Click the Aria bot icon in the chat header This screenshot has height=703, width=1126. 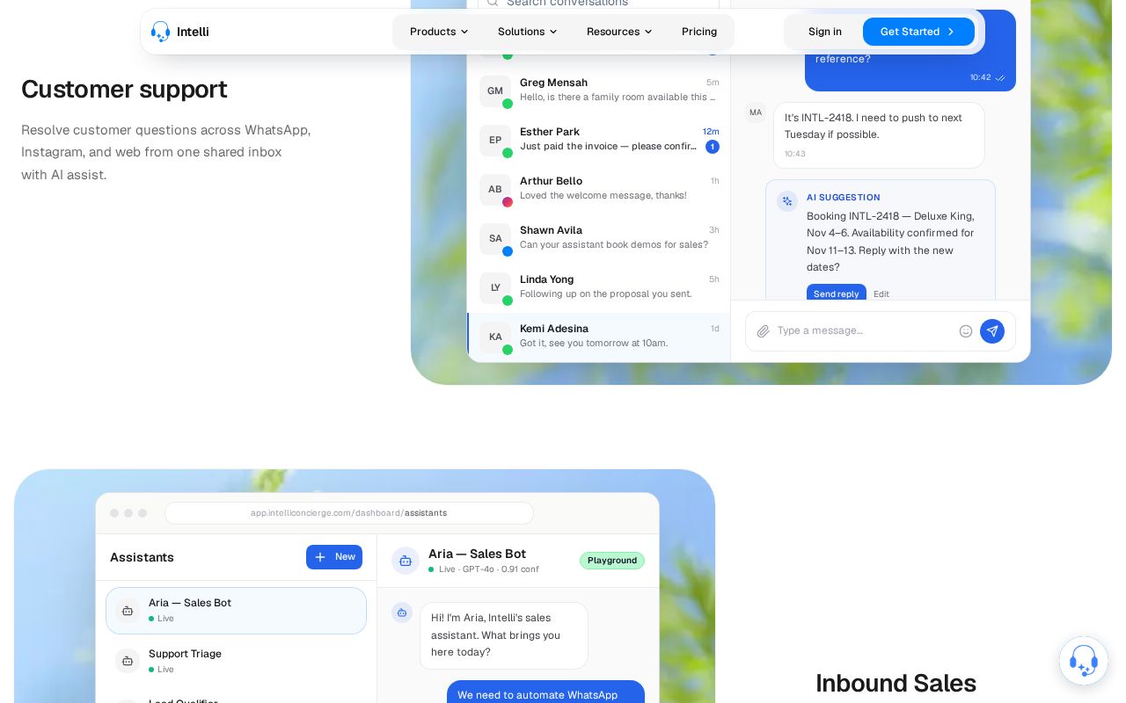click(406, 561)
